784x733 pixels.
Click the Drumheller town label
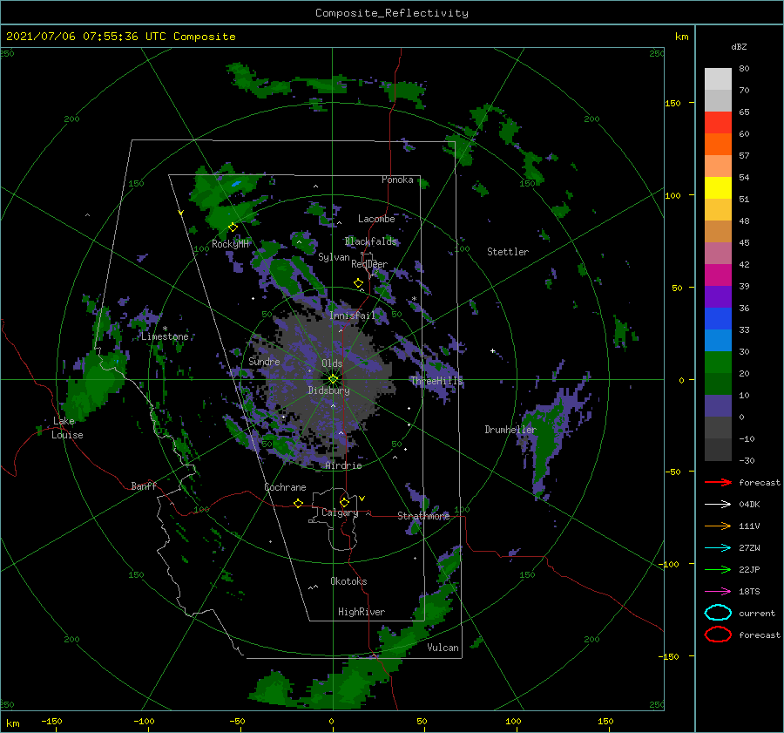(x=510, y=430)
